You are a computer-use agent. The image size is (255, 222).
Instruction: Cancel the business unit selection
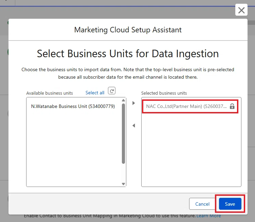click(x=202, y=204)
